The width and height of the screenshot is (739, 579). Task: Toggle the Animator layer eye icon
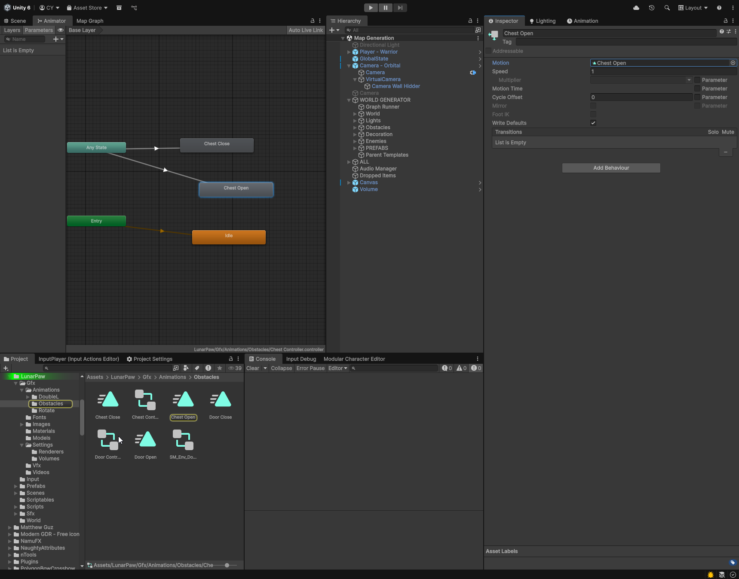pyautogui.click(x=61, y=30)
